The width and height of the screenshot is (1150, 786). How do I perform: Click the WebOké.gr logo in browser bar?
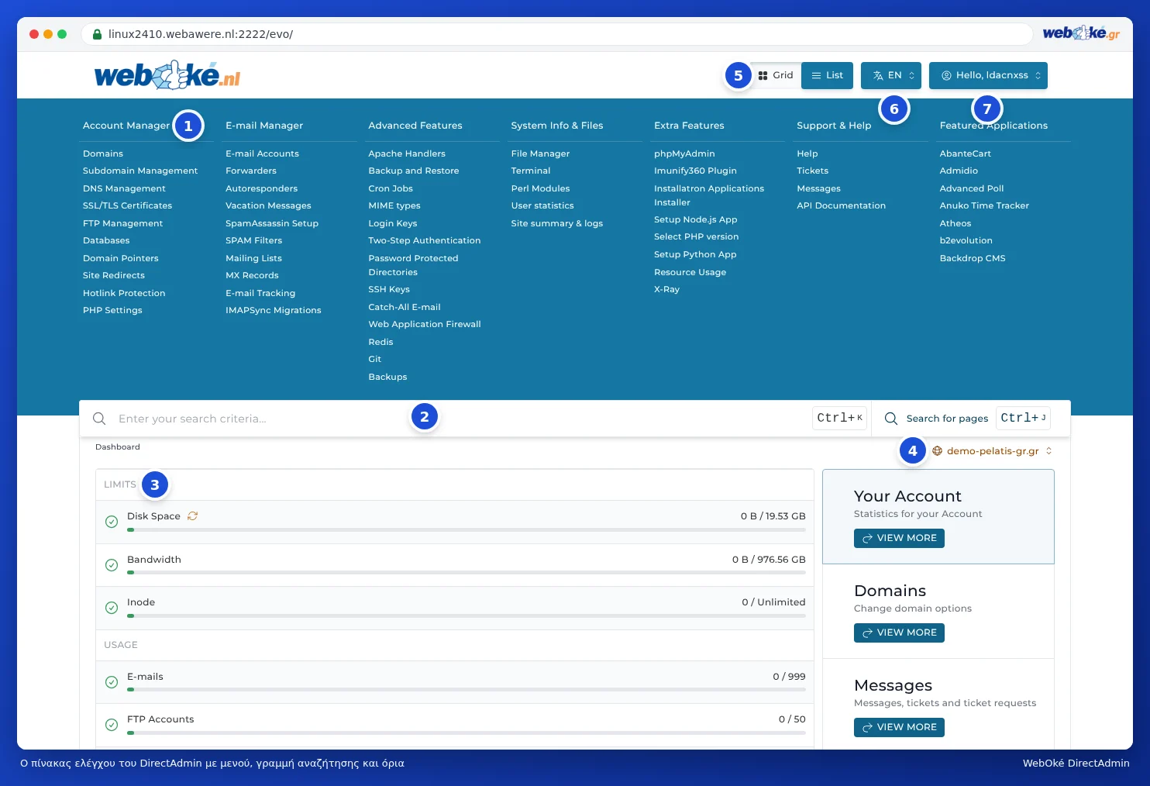[1081, 33]
